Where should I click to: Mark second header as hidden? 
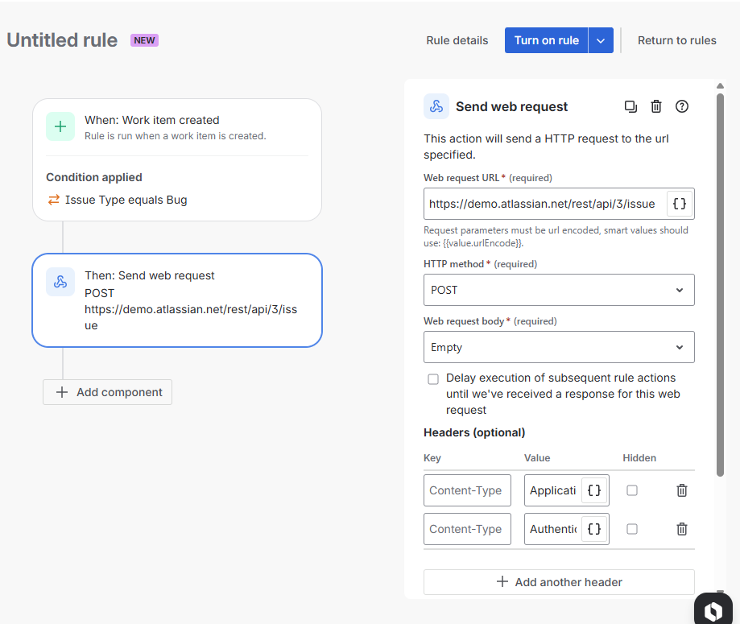tap(632, 529)
